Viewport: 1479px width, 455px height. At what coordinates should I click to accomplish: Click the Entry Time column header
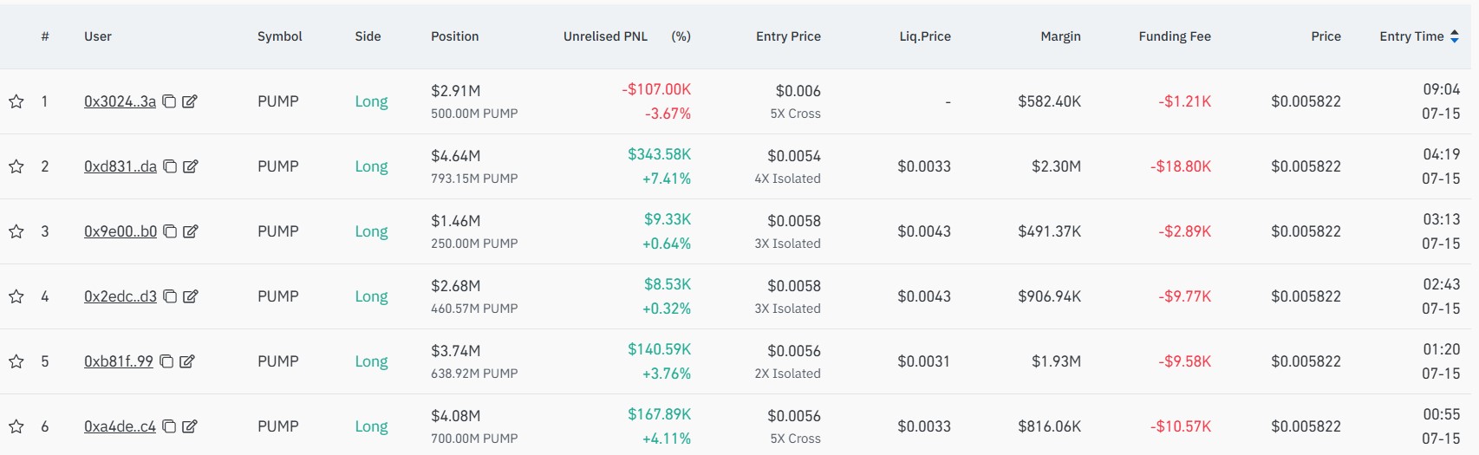tap(1411, 36)
